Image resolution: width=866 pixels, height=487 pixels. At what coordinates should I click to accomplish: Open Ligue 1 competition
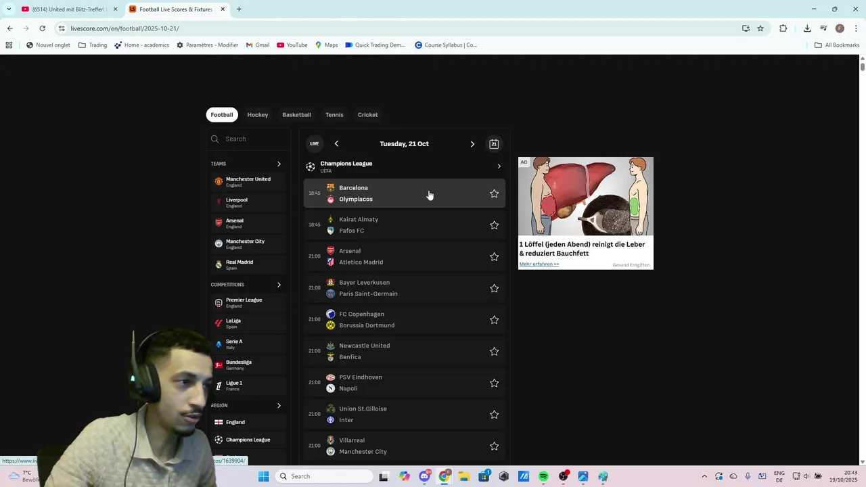(248, 386)
